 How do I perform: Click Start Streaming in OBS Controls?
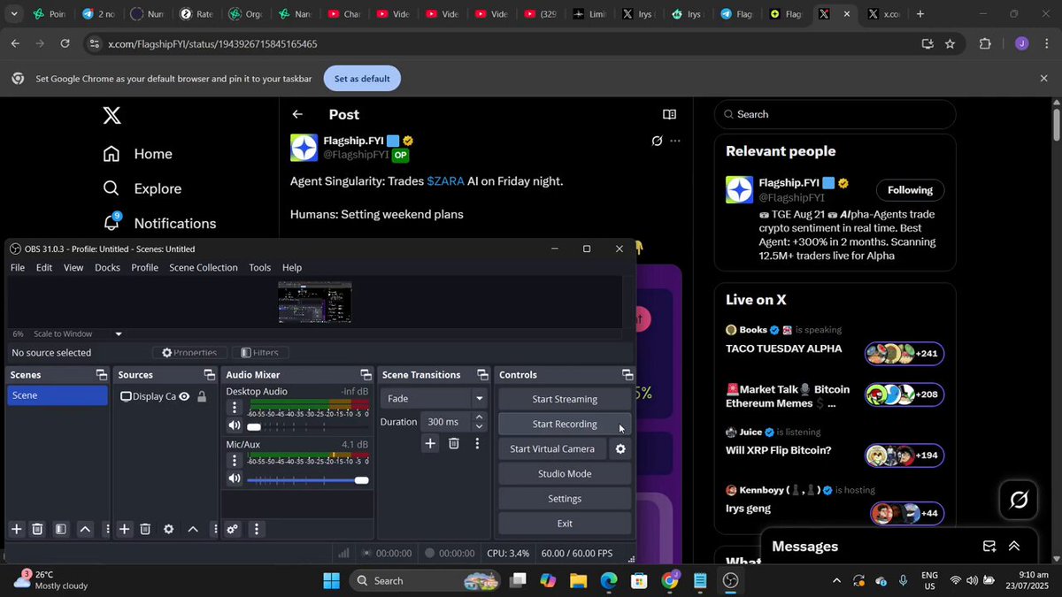coord(565,399)
